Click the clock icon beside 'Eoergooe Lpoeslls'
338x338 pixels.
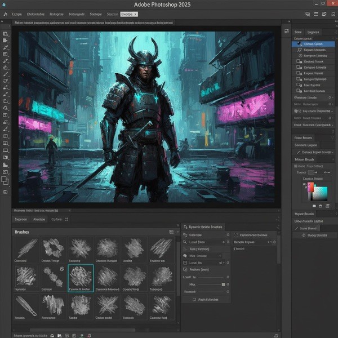[300, 56]
